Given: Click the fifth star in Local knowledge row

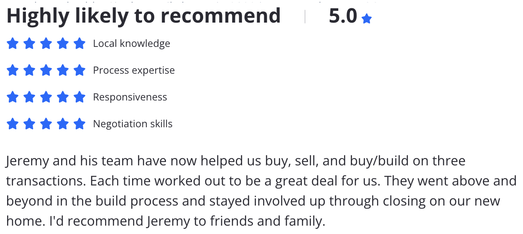Looking at the screenshot, I should (x=79, y=44).
